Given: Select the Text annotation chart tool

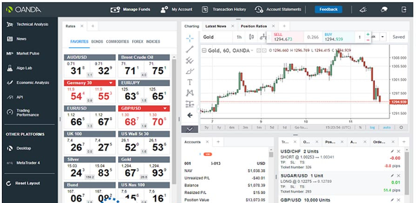Looking at the screenshot, I should pos(190,82).
